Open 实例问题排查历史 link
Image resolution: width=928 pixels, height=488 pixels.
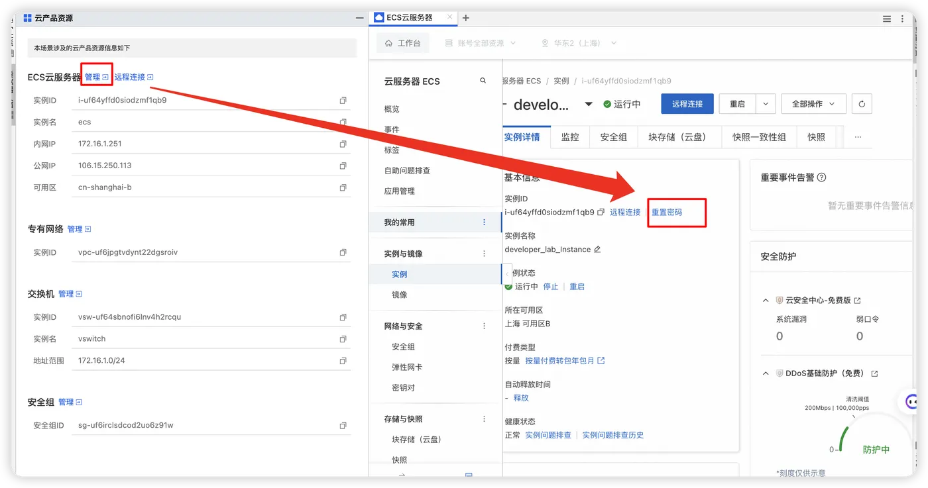613,435
